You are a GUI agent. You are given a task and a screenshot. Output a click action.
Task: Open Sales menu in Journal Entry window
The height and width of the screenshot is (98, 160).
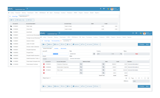pos(83,37)
